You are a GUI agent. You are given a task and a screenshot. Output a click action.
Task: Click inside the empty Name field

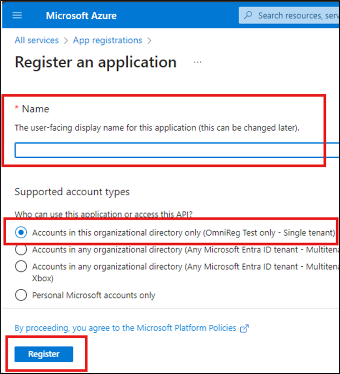pos(167,150)
